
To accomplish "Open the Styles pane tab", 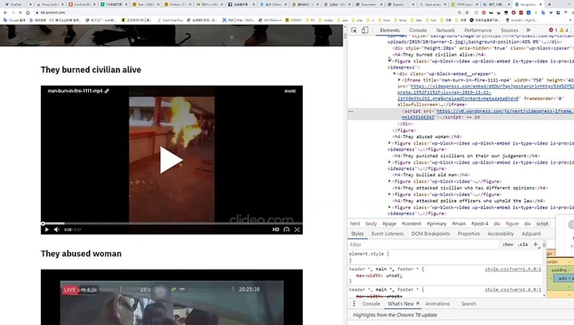I will 357,234.
